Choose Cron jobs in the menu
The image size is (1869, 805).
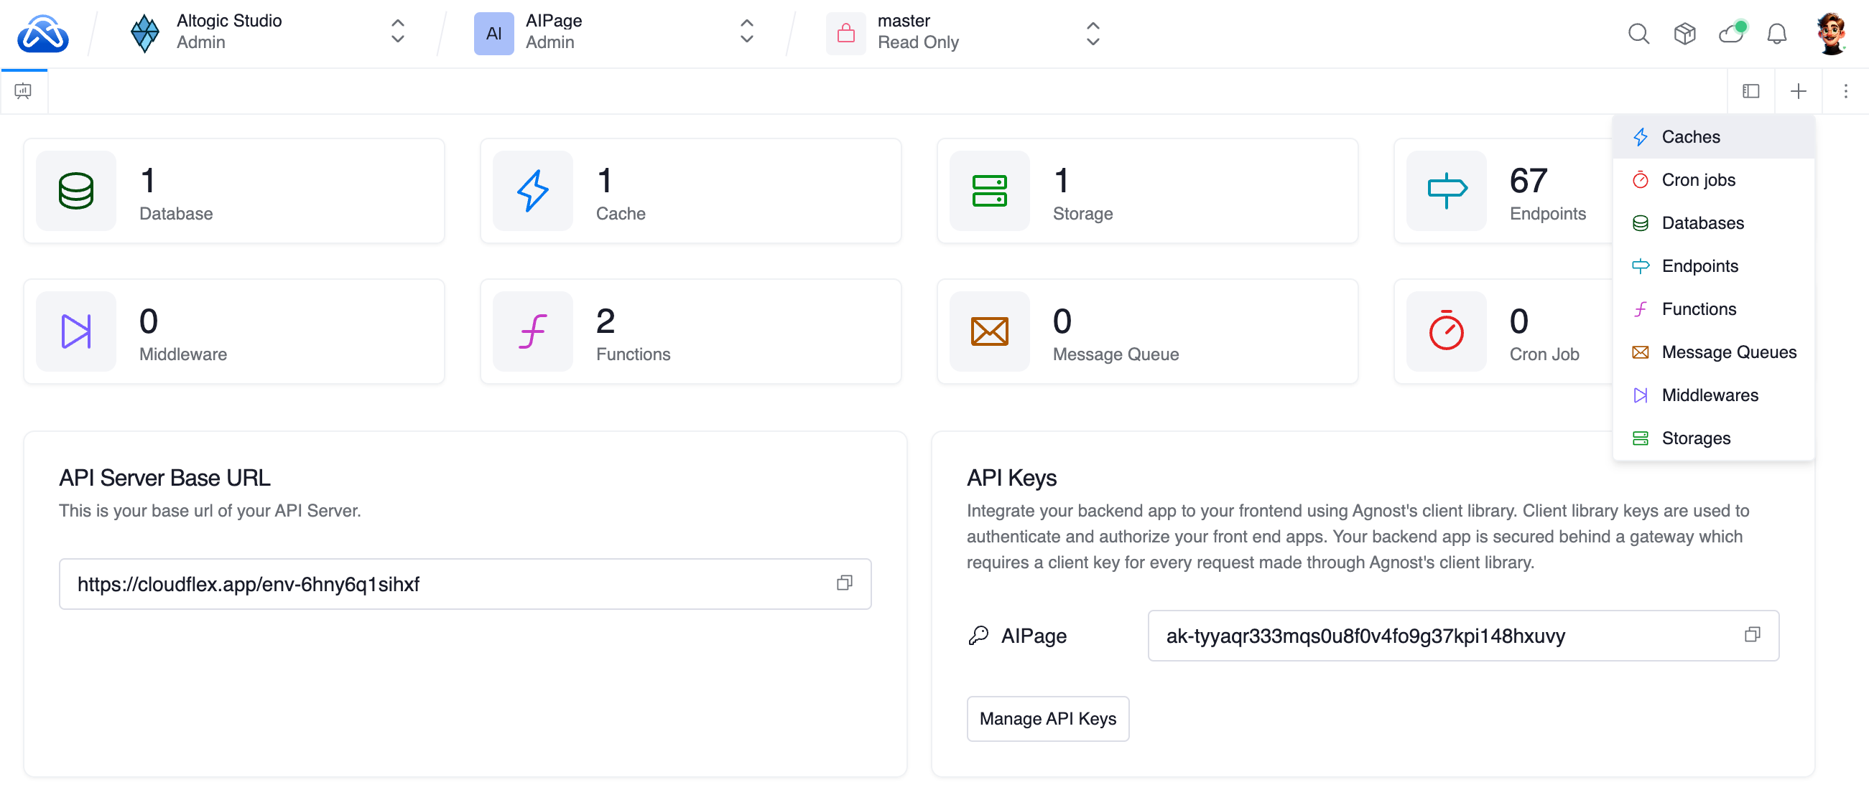pyautogui.click(x=1698, y=179)
